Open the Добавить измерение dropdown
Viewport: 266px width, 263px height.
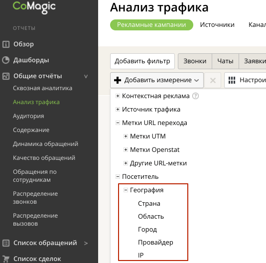coord(157,80)
